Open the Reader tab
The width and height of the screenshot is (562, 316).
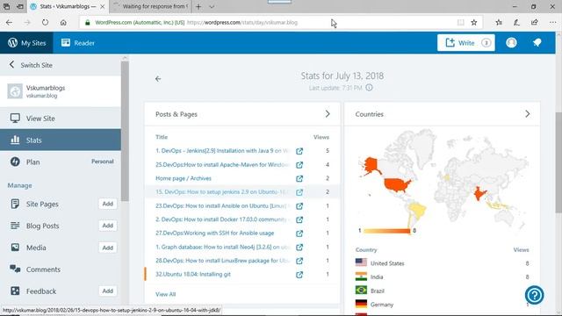coord(78,43)
